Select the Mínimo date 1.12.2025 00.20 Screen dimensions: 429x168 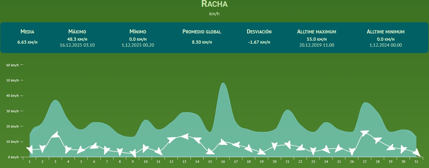click(138, 45)
